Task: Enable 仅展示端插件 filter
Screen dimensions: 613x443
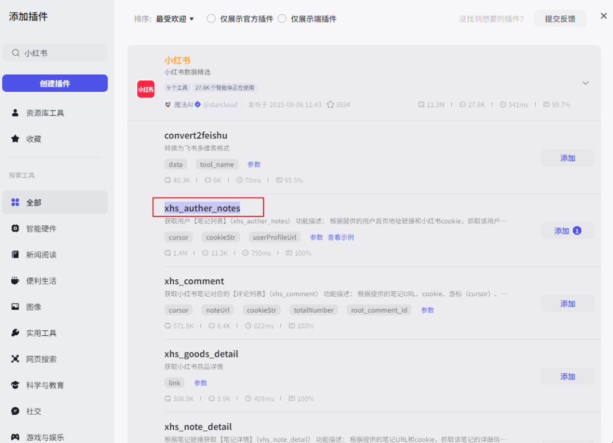Action: (282, 19)
